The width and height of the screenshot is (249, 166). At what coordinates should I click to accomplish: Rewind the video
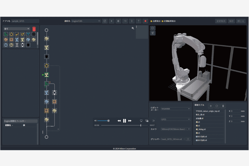[x=119, y=121]
